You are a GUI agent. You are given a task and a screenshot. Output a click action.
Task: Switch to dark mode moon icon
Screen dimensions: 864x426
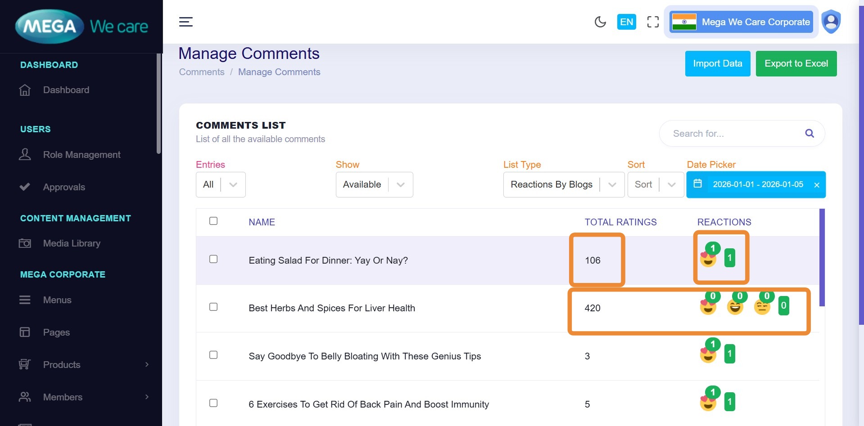tap(600, 22)
